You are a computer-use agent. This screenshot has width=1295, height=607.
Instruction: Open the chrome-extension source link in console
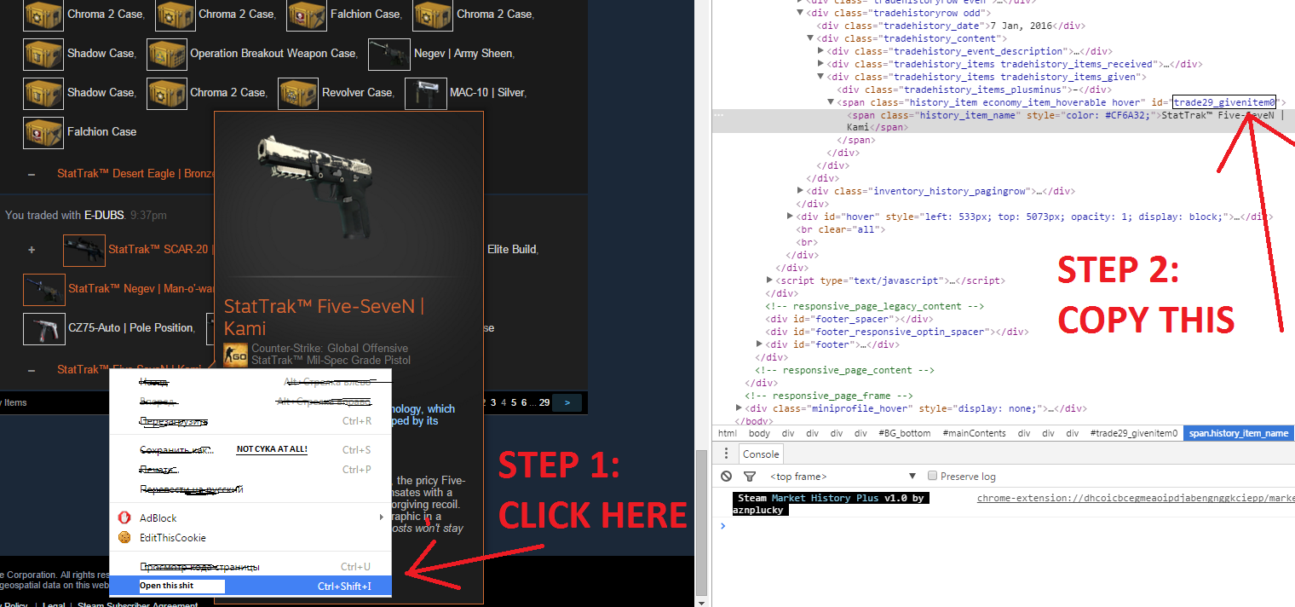click(1135, 498)
